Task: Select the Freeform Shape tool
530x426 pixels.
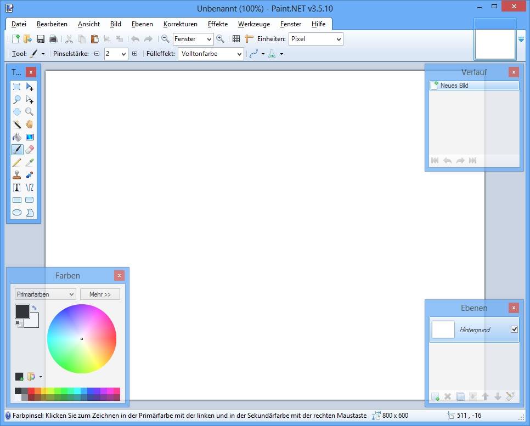Action: click(x=30, y=212)
